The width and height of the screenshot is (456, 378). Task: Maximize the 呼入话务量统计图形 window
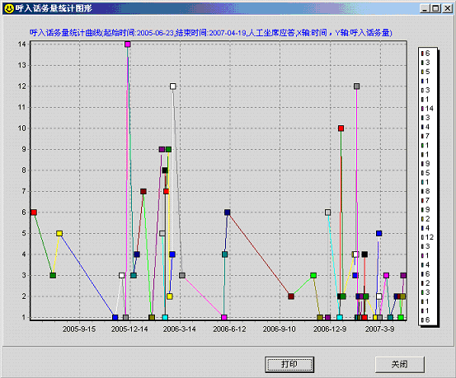pyautogui.click(x=435, y=8)
